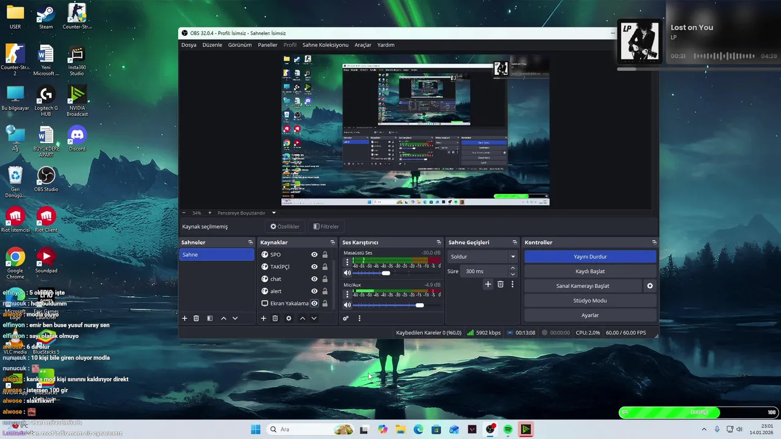The width and height of the screenshot is (781, 439).
Task: Move the scene up in the Sahneler list
Action: [223, 318]
